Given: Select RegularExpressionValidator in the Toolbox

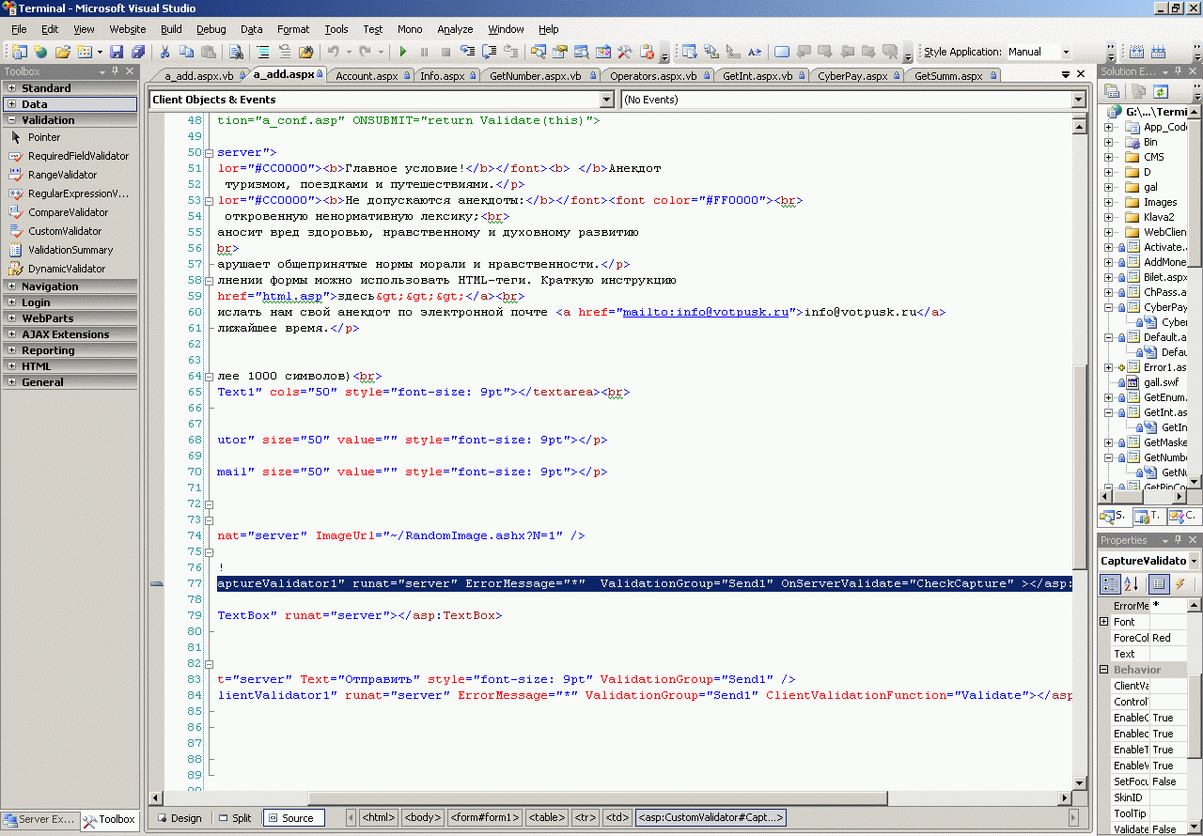Looking at the screenshot, I should pos(78,194).
